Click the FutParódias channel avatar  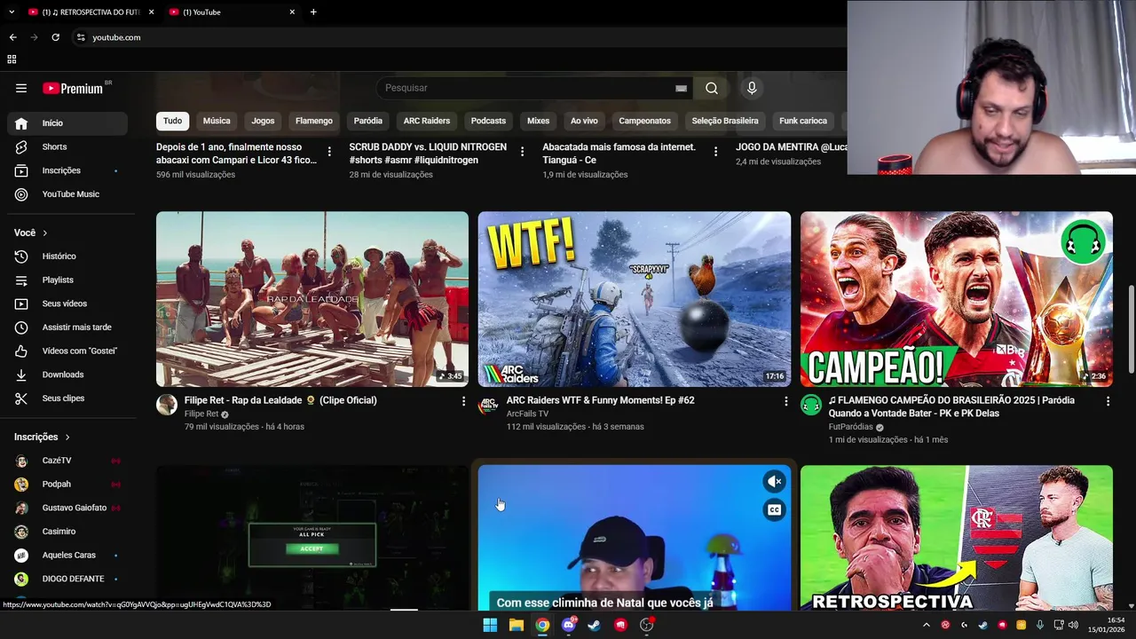[811, 405]
